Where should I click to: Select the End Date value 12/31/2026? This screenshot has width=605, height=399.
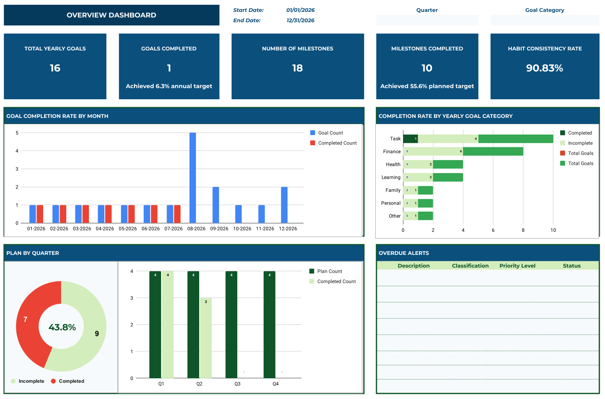[300, 20]
